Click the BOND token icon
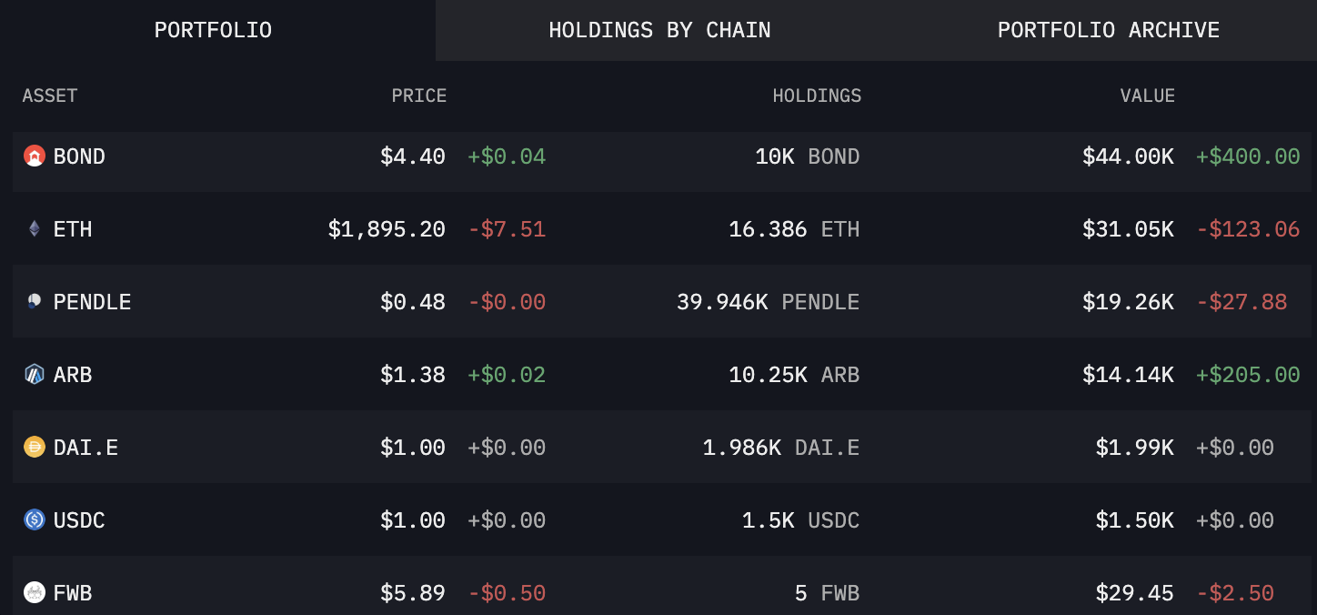Screen dimensions: 1317x615 coord(34,156)
